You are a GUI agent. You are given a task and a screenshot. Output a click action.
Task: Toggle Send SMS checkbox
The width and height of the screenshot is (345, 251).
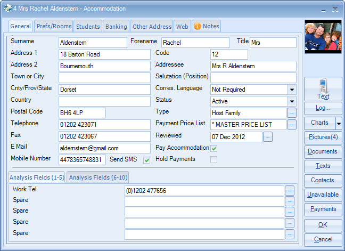(146, 160)
